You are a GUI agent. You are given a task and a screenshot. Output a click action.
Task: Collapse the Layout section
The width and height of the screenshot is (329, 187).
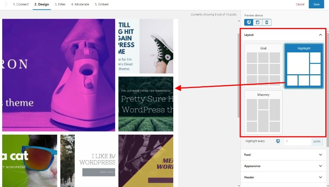(320, 35)
